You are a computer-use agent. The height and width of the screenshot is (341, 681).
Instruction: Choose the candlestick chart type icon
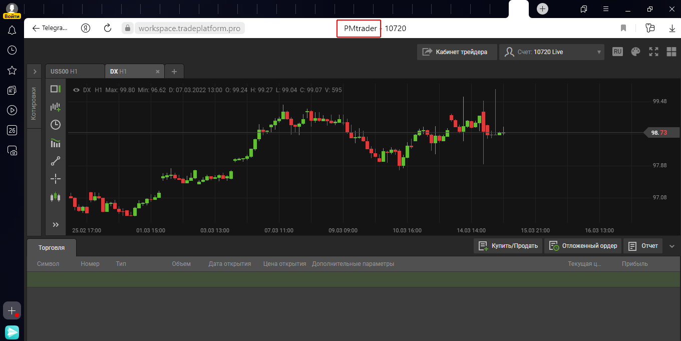pos(56,197)
